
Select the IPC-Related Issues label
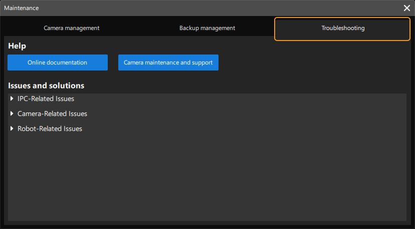tap(46, 99)
